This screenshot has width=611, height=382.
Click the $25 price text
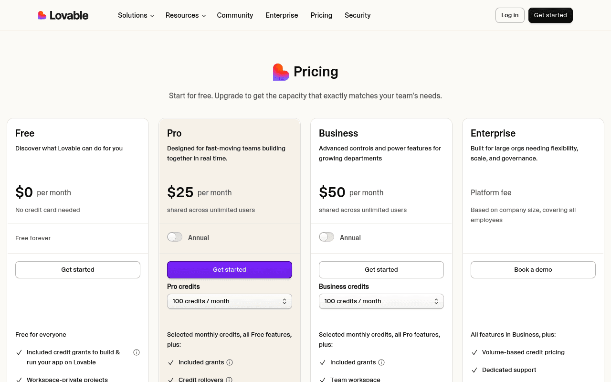(x=180, y=192)
